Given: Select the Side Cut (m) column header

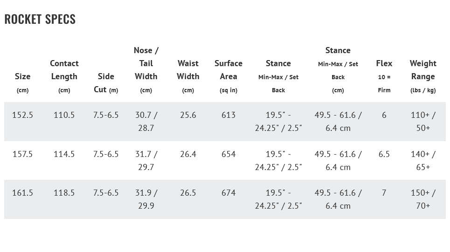Looking at the screenshot, I should (106, 82).
